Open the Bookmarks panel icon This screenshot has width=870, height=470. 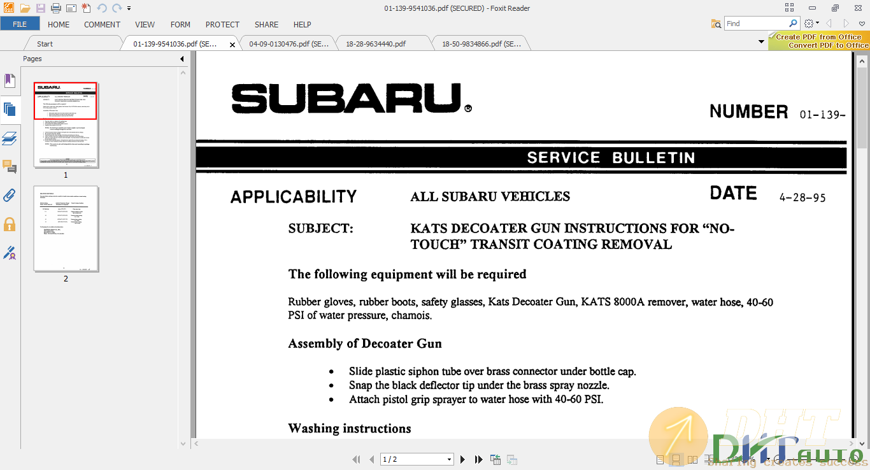[9, 81]
